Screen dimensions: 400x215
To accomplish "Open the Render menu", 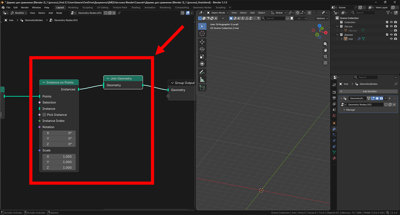I will click(x=25, y=7).
